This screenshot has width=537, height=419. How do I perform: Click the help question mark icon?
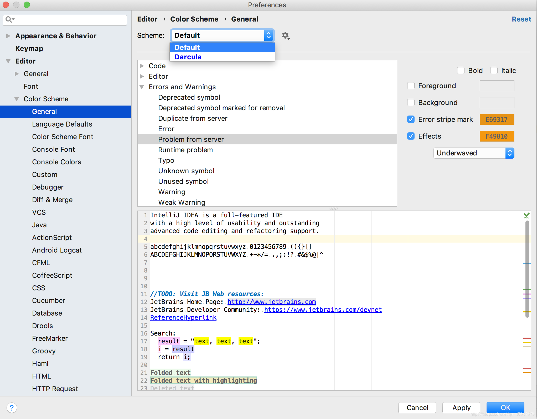[x=12, y=408]
